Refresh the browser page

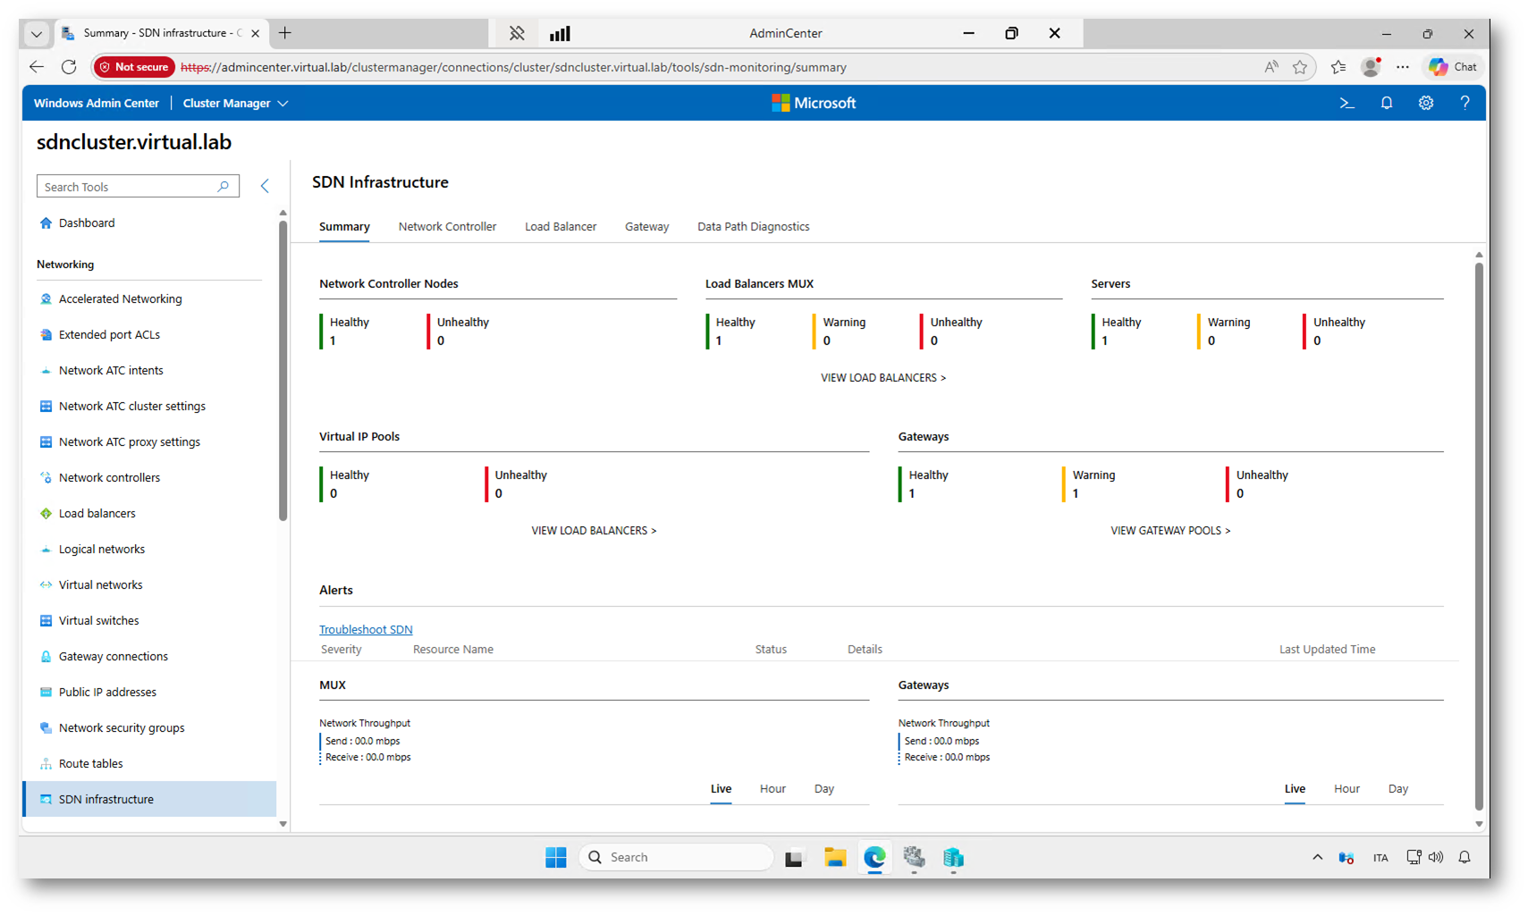(69, 67)
